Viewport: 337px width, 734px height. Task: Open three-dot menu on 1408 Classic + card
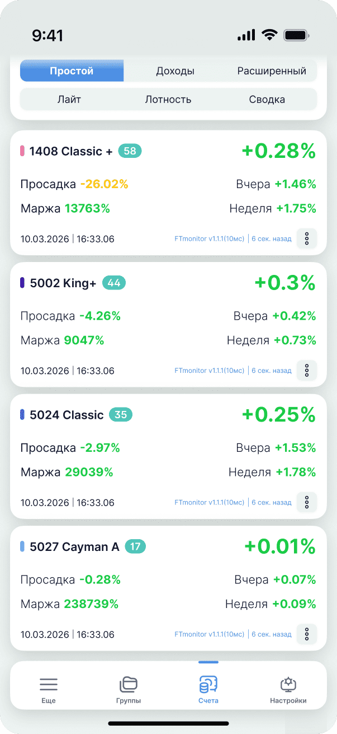click(306, 239)
